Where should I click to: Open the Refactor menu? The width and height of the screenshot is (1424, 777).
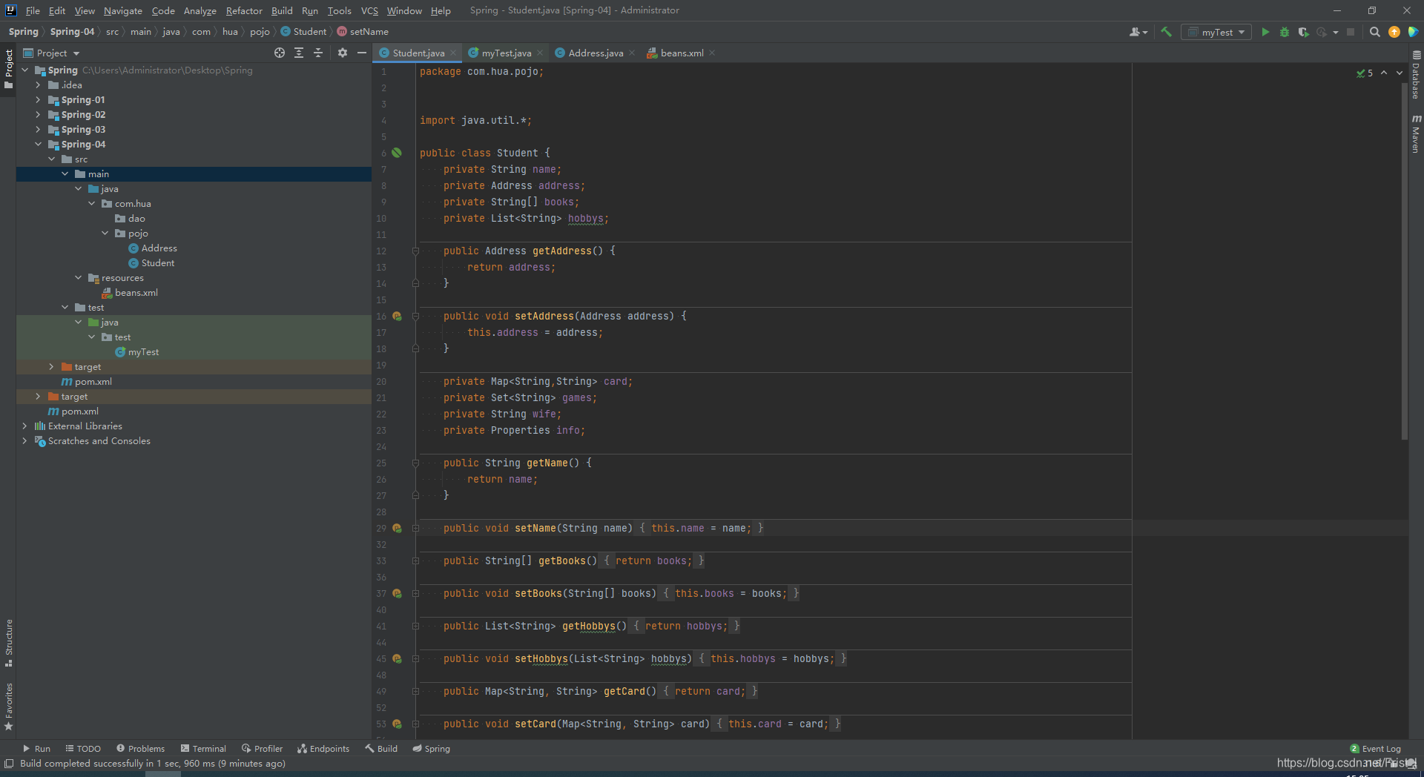pos(244,10)
